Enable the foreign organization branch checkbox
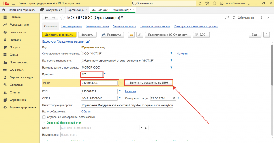 click(44, 117)
